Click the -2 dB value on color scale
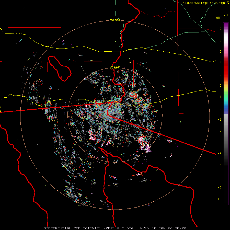 coord(220,131)
